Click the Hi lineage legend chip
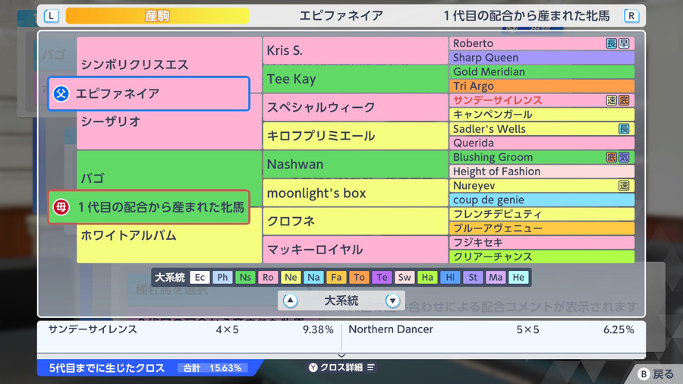Screen dimensions: 683x384 coord(450,277)
